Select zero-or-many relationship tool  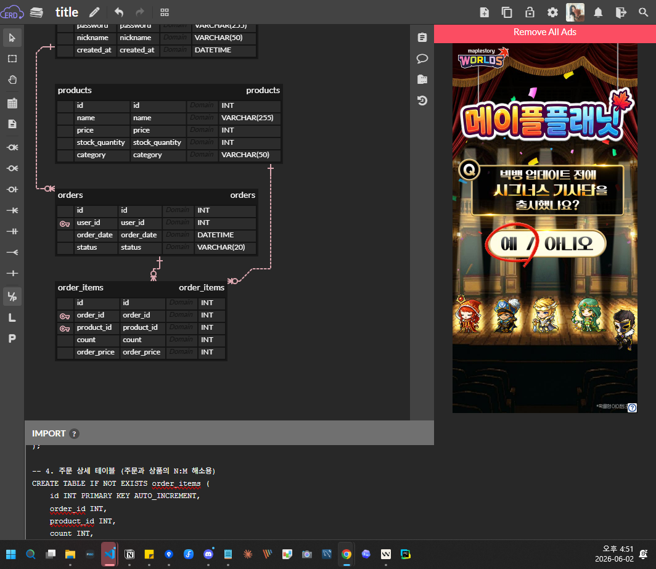coord(12,168)
